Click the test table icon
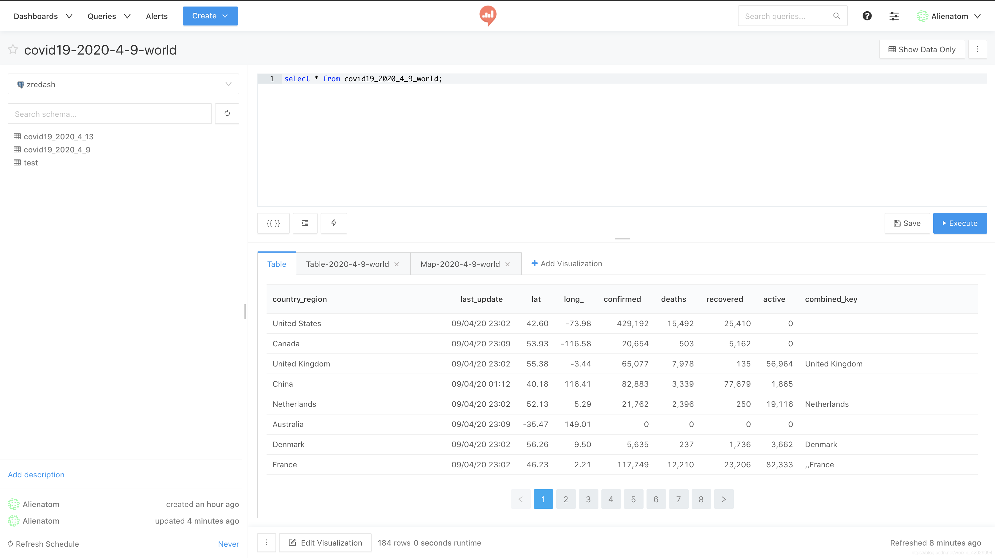The height and width of the screenshot is (558, 995). [x=17, y=162]
